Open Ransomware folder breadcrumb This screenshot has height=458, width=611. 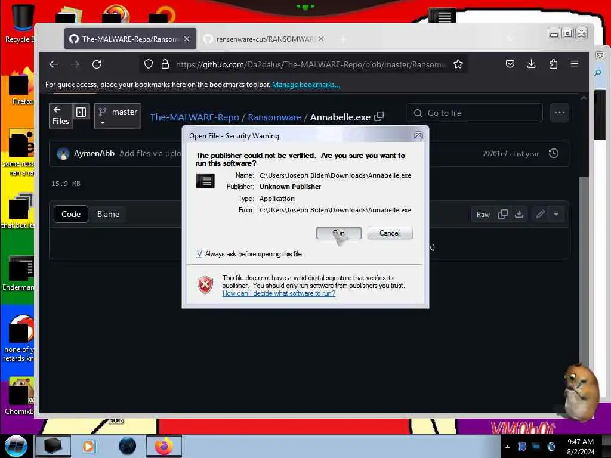coord(274,117)
